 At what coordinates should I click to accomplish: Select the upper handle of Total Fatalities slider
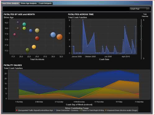[141, 26]
